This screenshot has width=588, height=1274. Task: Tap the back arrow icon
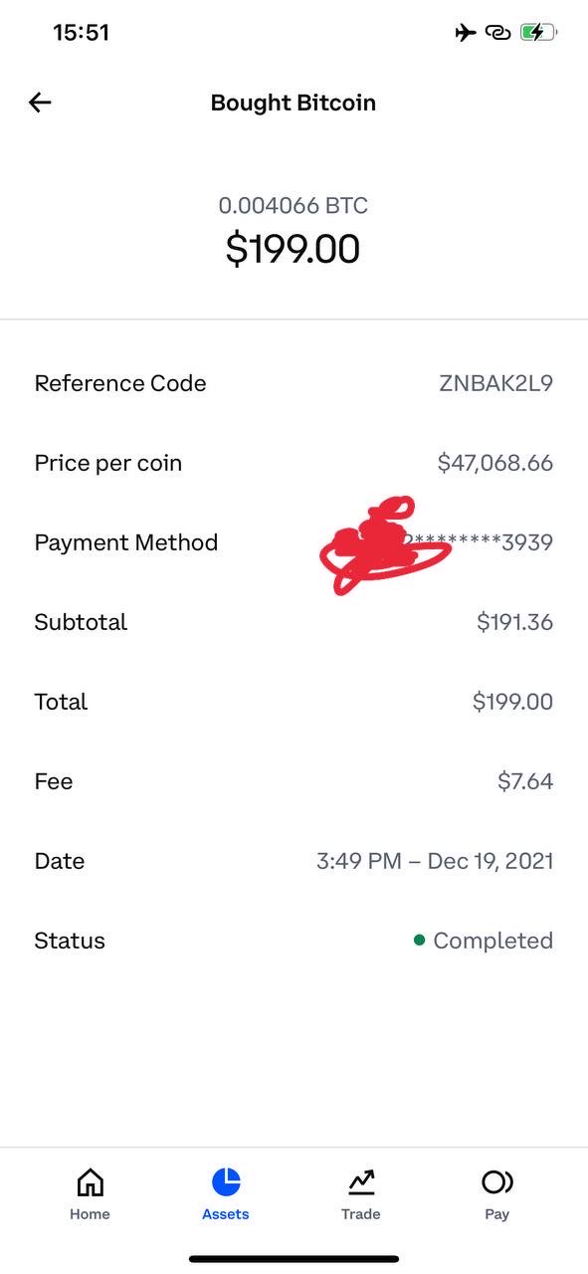[40, 102]
